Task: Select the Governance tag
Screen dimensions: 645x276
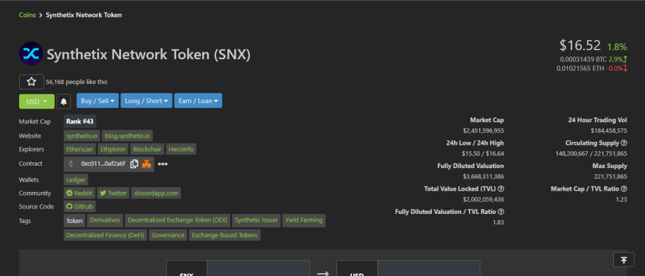Action: pos(168,235)
